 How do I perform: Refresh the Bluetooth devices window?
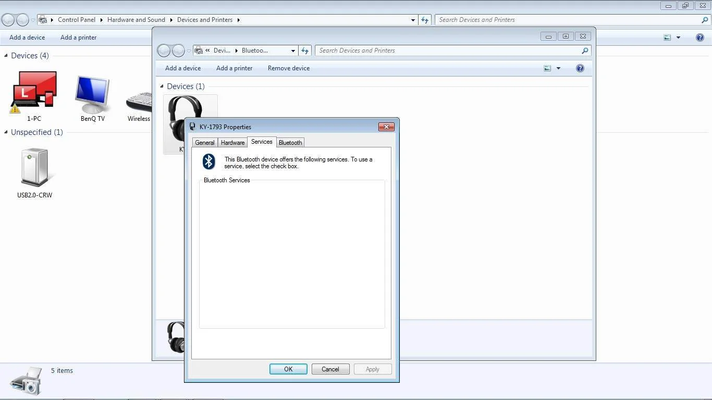305,51
